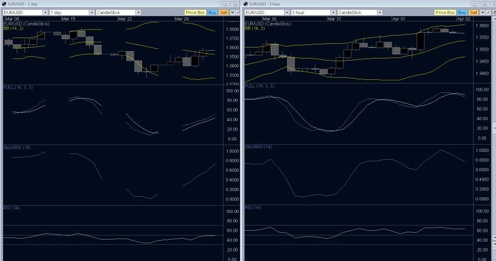Image resolution: width=496 pixels, height=261 pixels.
Task: Click the app icon in the EUR/USD - 1 day title bar
Action: [x=4, y=4]
